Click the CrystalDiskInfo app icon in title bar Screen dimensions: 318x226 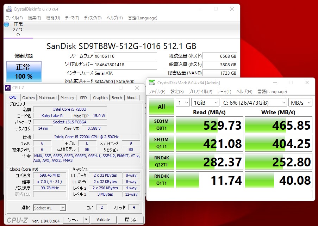coord(9,9)
